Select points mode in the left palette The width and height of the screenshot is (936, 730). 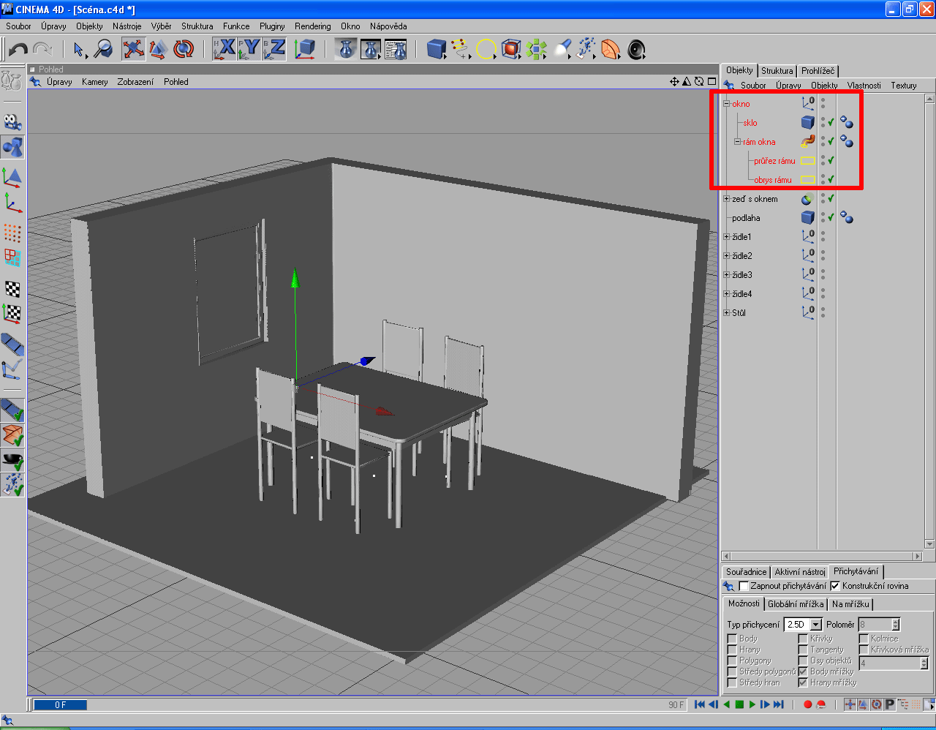click(x=12, y=233)
